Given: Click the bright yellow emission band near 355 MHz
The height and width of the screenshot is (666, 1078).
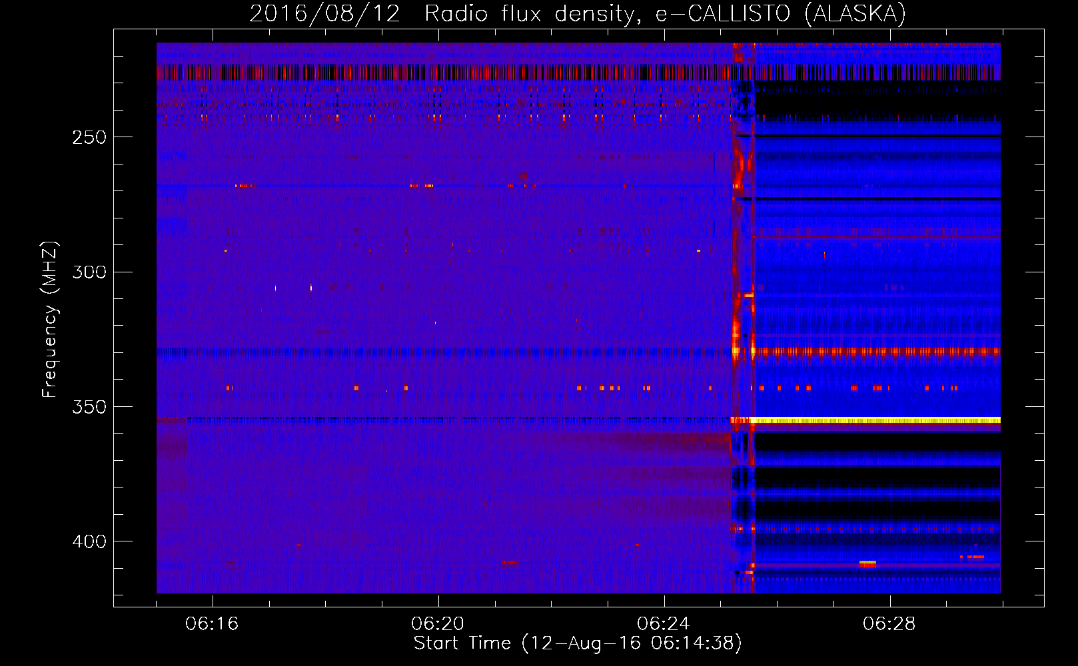Looking at the screenshot, I should coord(877,420).
